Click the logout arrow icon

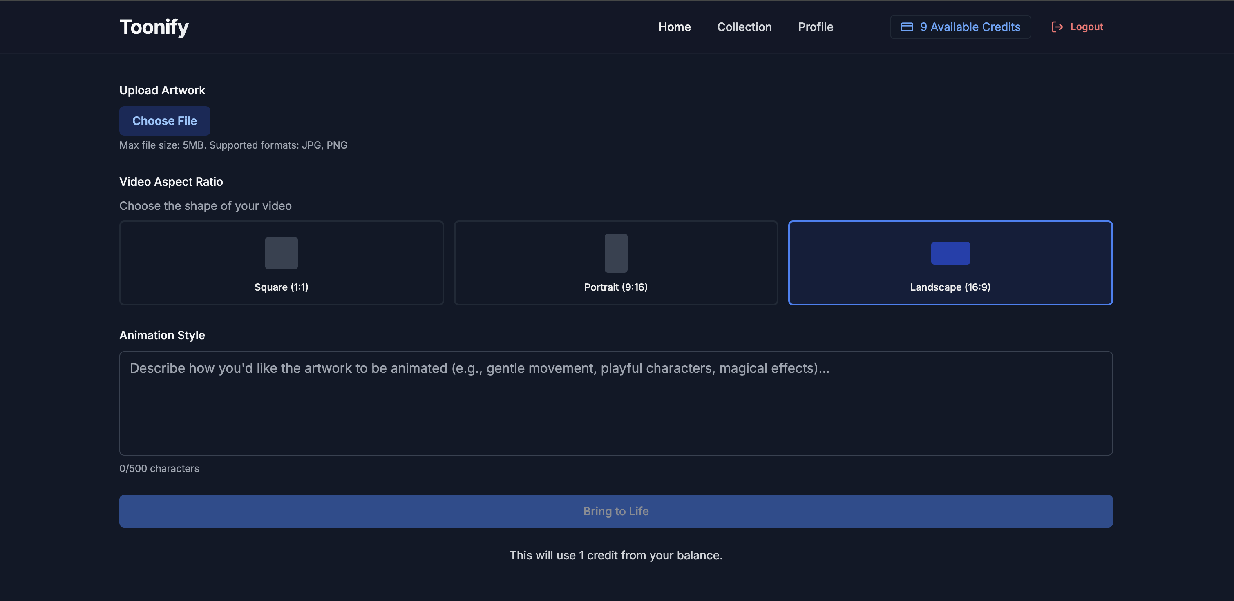[1057, 27]
